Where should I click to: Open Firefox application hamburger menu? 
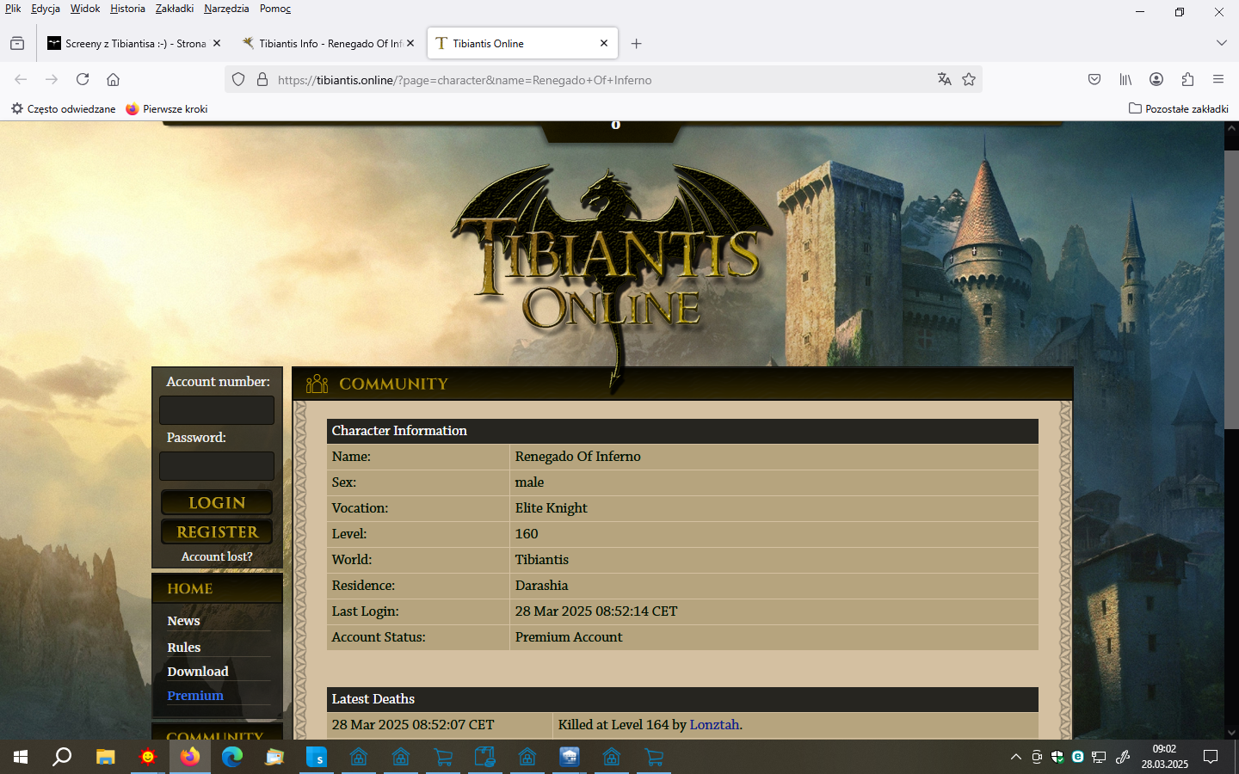[1218, 79]
